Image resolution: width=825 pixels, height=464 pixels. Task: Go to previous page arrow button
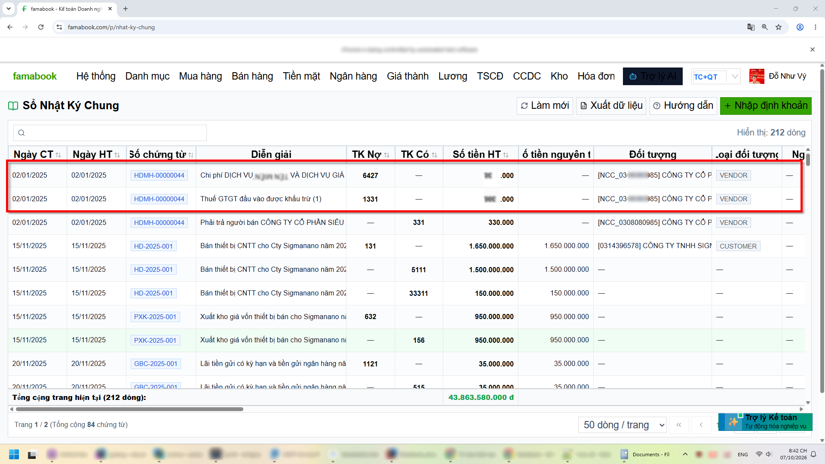(x=701, y=425)
